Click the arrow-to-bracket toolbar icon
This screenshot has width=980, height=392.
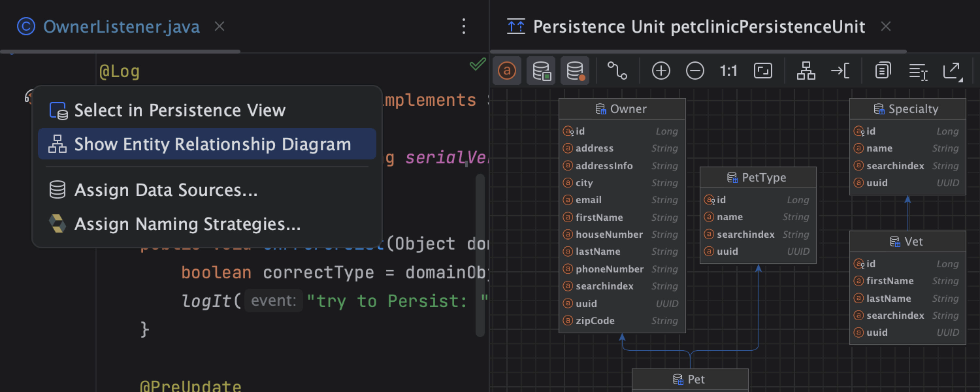(840, 71)
